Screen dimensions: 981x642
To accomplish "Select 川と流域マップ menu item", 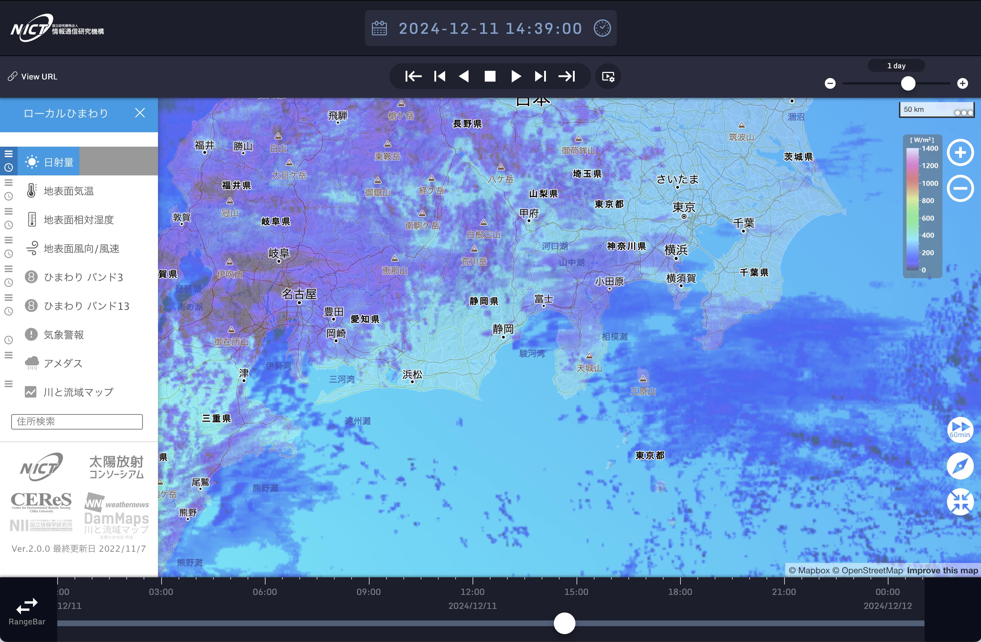I will coord(78,392).
